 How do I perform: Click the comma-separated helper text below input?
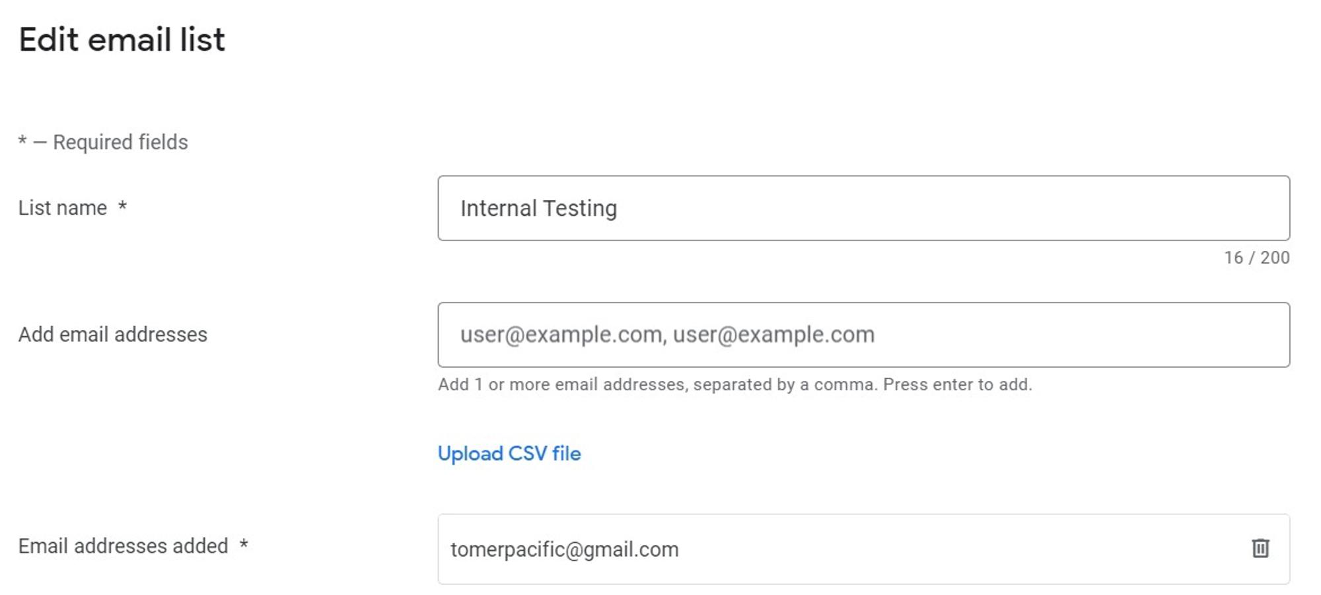coord(735,384)
